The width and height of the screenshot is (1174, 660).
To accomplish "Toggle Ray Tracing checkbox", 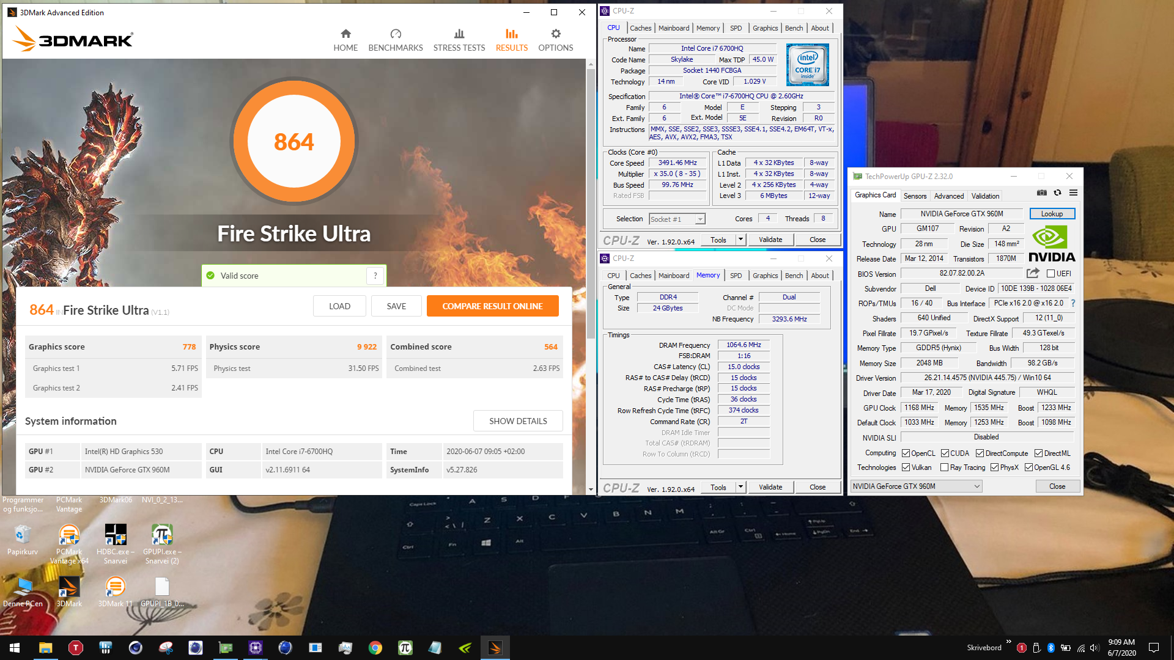I will [x=945, y=468].
